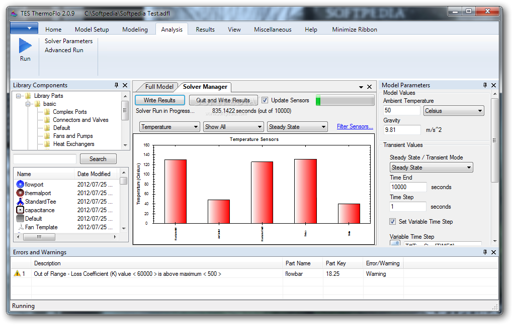Collapse the basic tree node
513x325 pixels.
(x=28, y=104)
